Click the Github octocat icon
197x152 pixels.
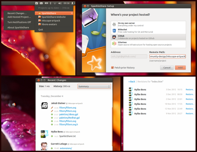tap(114, 37)
